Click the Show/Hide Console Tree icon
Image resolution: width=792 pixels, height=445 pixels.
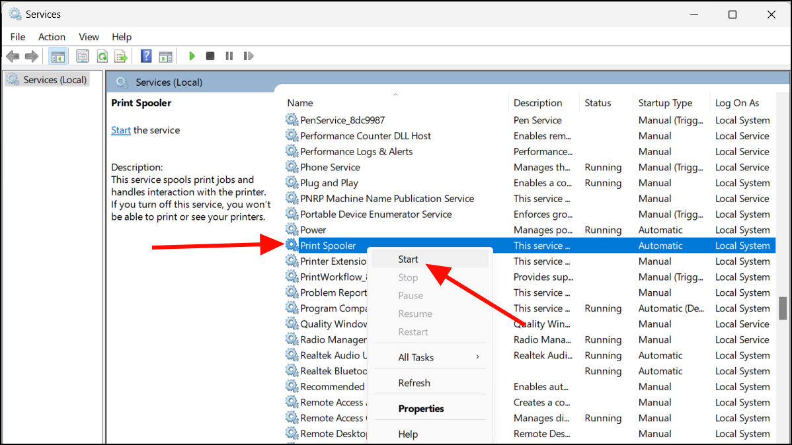point(58,55)
